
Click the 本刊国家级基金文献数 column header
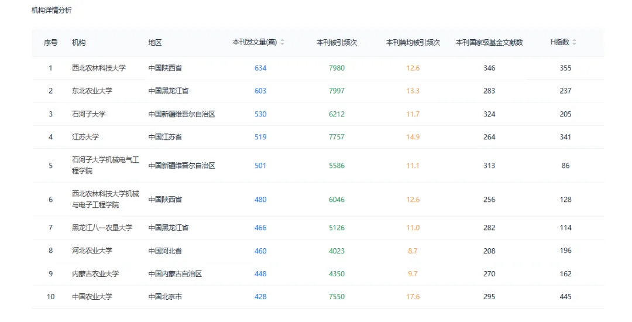coord(489,42)
